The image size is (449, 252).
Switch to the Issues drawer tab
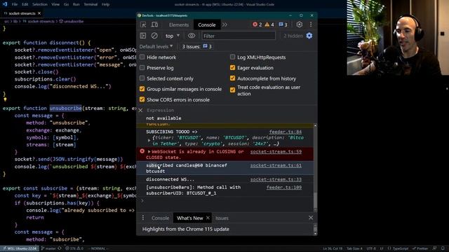tap(222, 218)
